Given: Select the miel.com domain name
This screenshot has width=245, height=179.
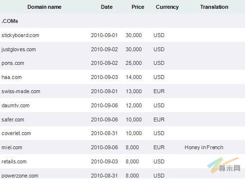Looking at the screenshot, I should click(12, 147).
